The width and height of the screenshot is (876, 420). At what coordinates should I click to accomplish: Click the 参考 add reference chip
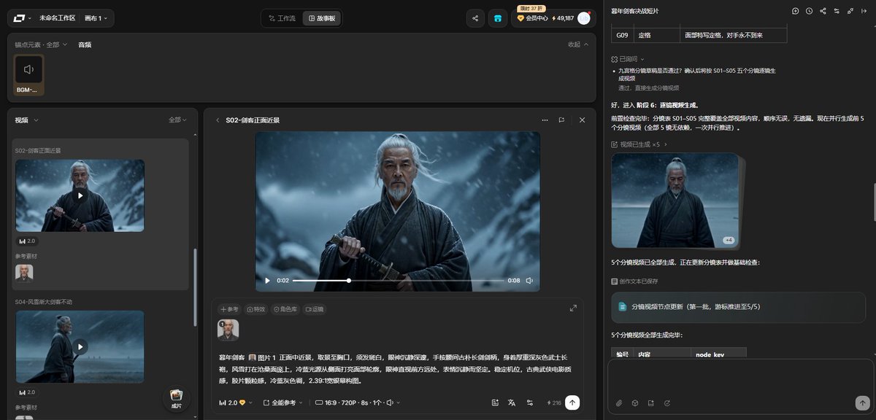229,309
